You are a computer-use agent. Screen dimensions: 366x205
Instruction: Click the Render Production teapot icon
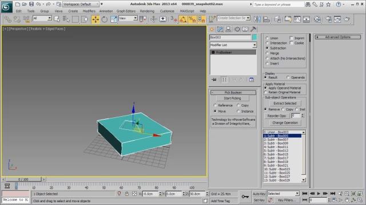point(347,19)
